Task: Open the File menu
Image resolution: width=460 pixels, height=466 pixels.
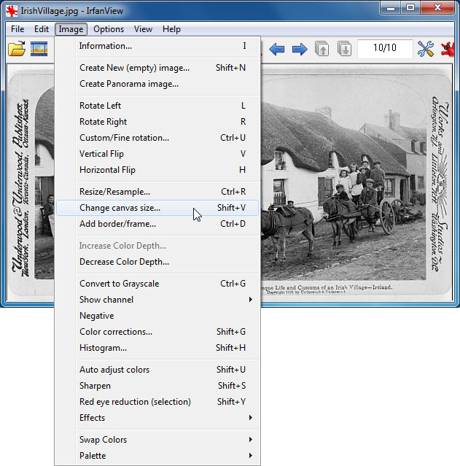Action: [x=17, y=29]
